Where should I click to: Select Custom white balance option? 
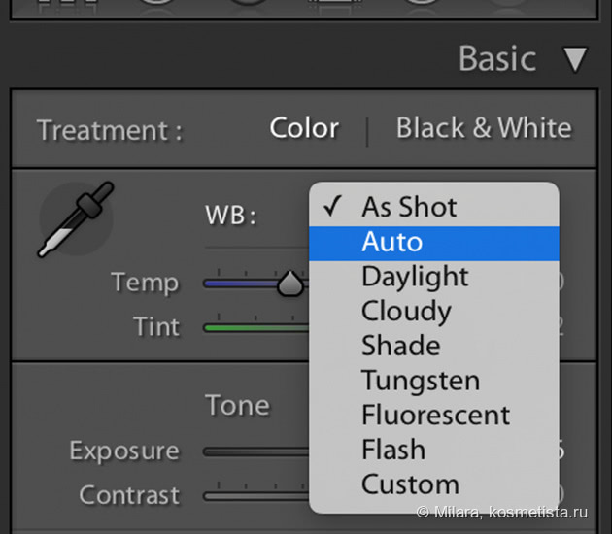[x=434, y=484]
